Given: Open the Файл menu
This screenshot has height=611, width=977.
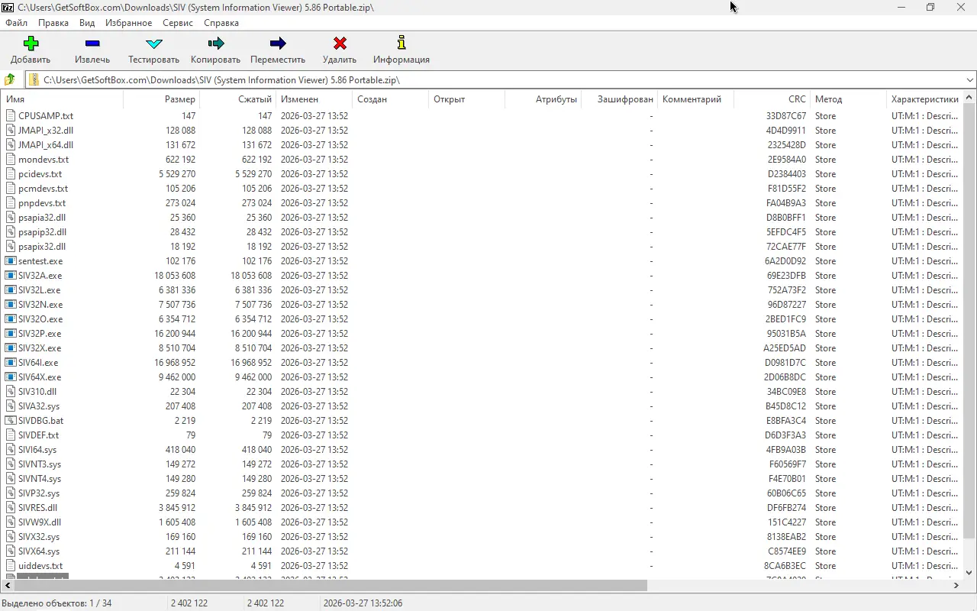Looking at the screenshot, I should pyautogui.click(x=16, y=23).
